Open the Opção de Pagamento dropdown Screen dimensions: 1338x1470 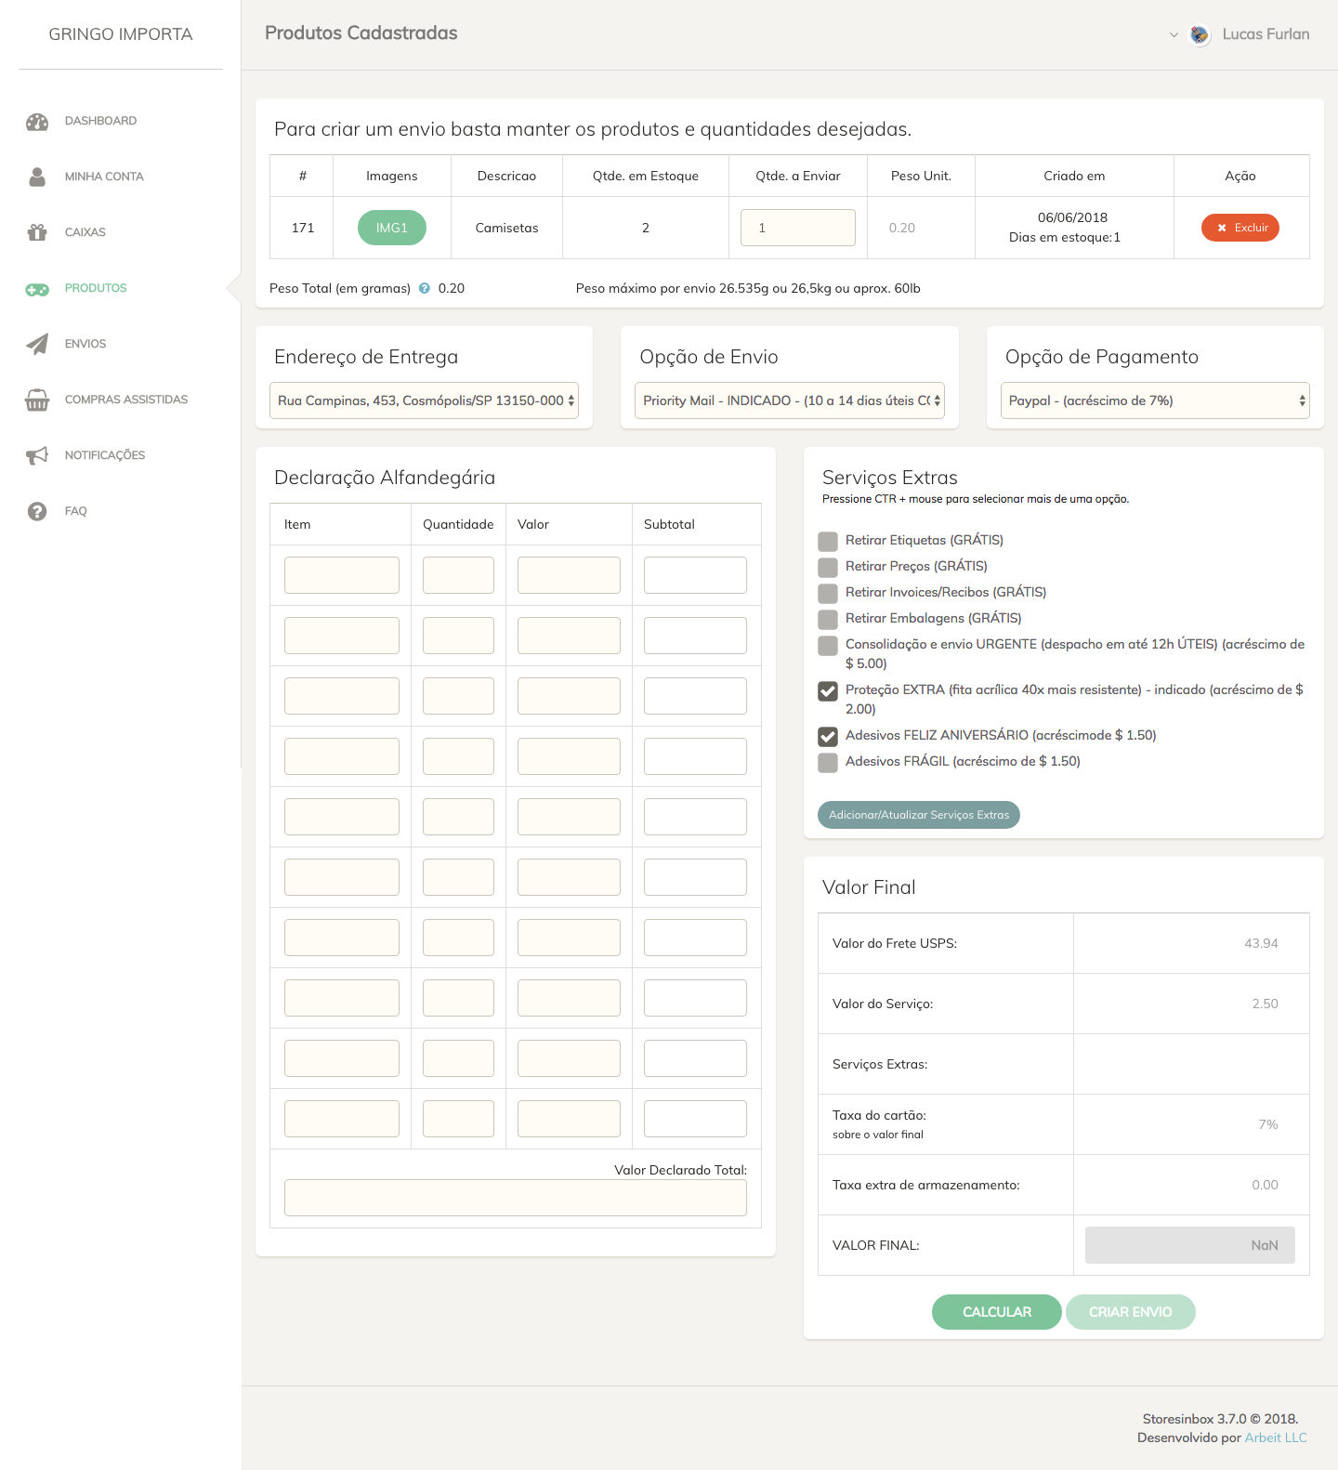(1155, 400)
